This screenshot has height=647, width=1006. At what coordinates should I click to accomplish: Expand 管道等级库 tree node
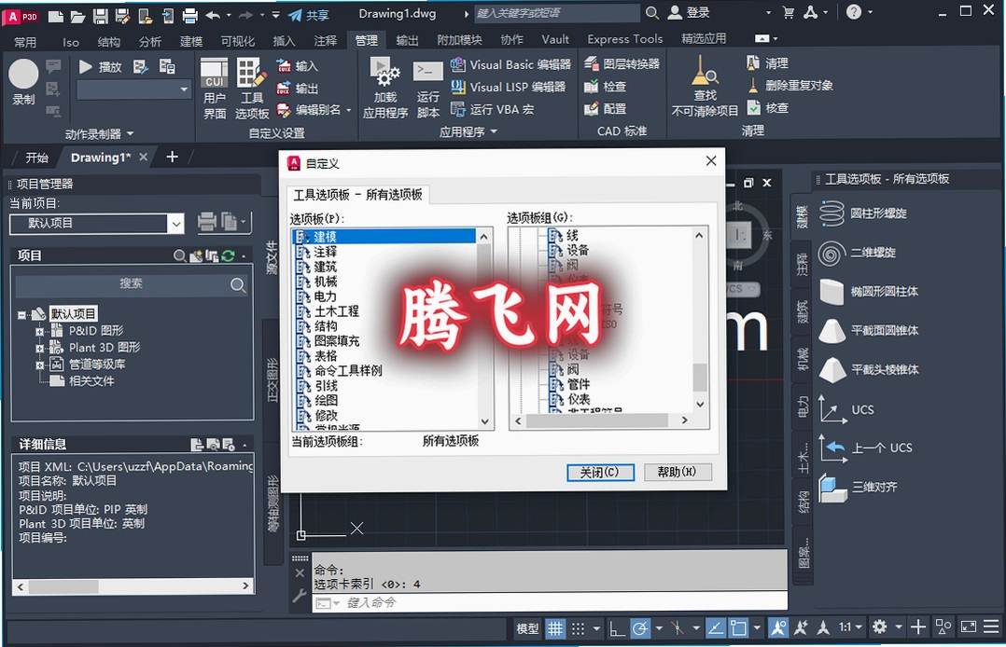pyautogui.click(x=40, y=365)
